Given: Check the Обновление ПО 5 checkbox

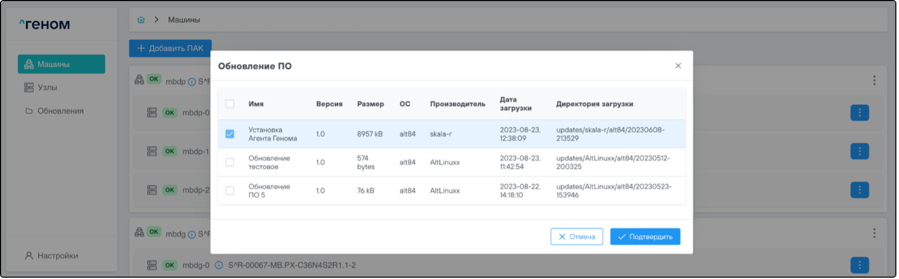Looking at the screenshot, I should [x=230, y=191].
